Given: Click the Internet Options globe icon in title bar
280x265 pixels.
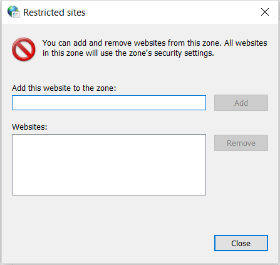Looking at the screenshot, I should coord(13,12).
